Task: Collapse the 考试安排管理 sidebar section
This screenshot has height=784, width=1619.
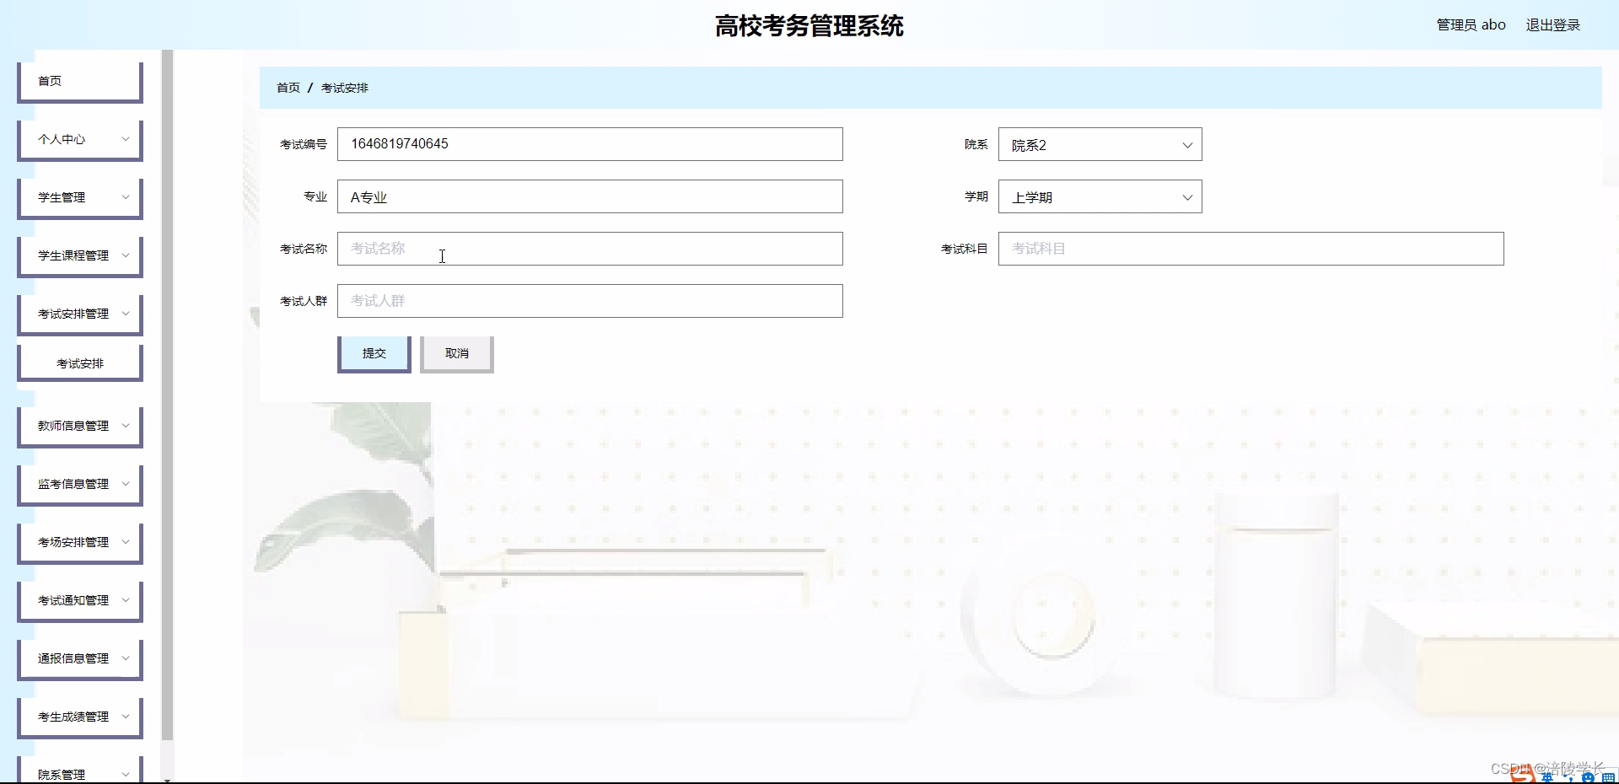Action: [x=79, y=314]
